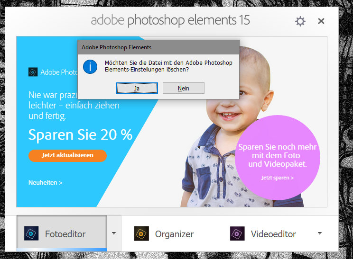Click the Videoeditor app icon
The width and height of the screenshot is (353, 259).
click(237, 233)
